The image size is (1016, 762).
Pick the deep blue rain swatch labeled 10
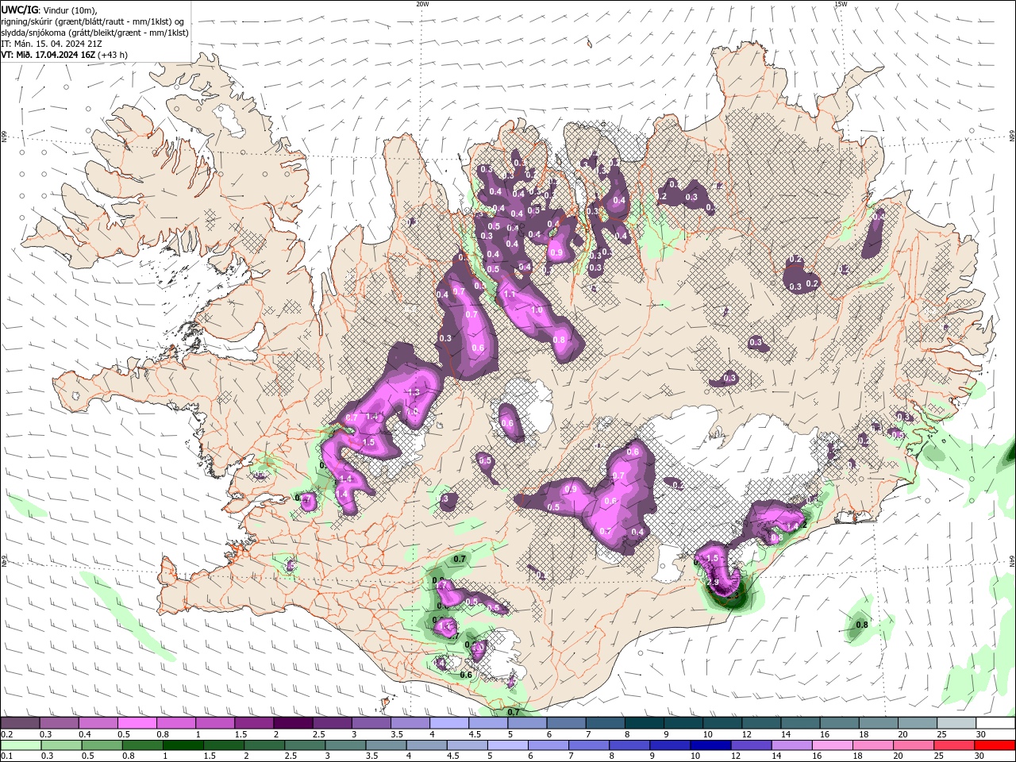pyautogui.click(x=710, y=745)
